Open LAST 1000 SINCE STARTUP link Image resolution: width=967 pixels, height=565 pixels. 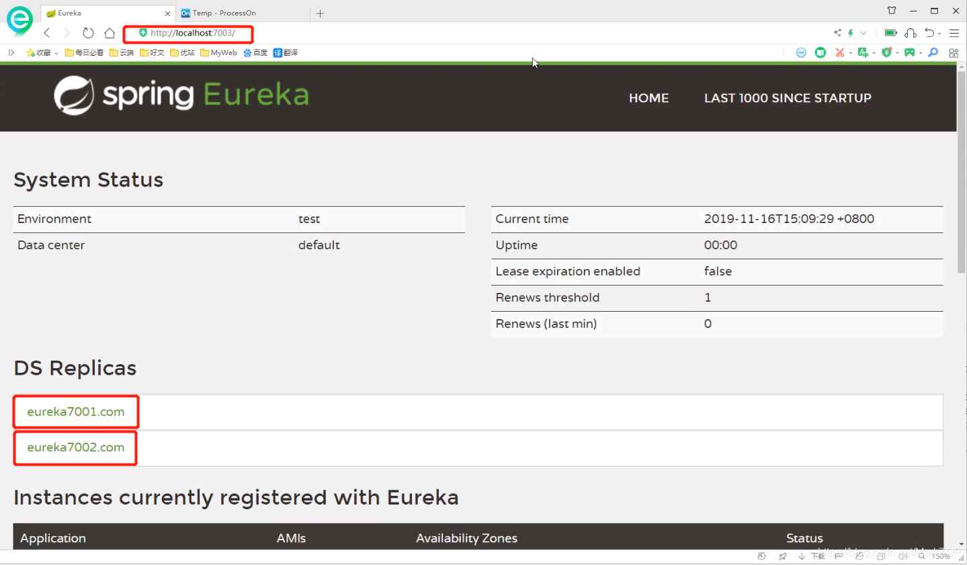(x=788, y=98)
